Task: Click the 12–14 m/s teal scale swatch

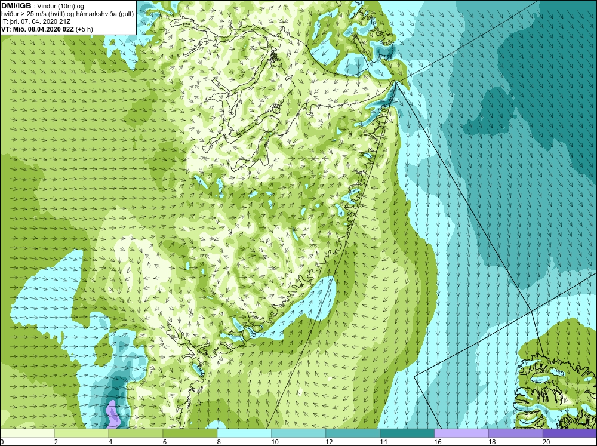Action: [x=353, y=433]
